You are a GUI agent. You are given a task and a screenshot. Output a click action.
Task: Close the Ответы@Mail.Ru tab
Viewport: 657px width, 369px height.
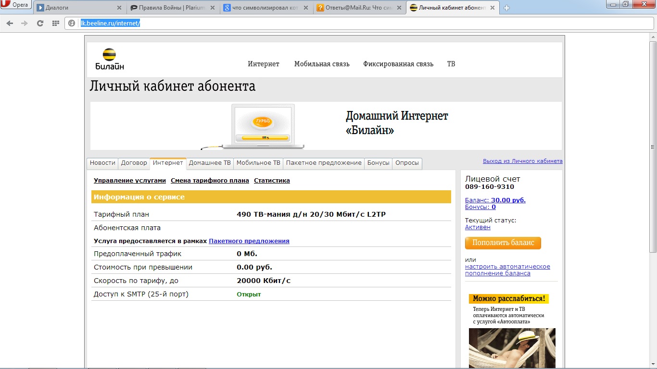click(399, 8)
